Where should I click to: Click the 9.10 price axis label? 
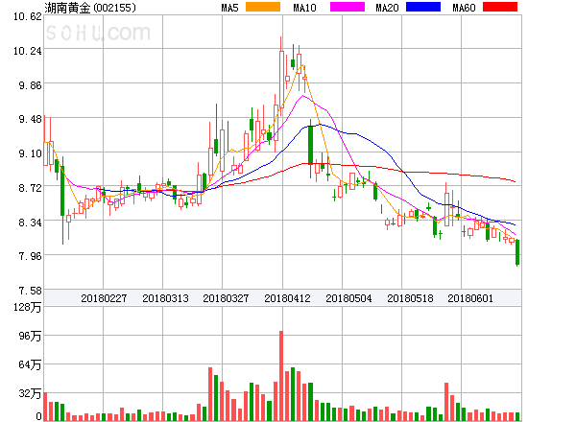coord(30,153)
